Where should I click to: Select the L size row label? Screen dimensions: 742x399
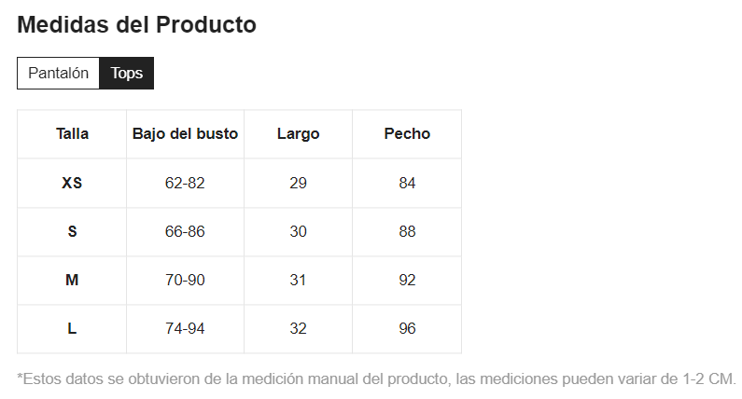[72, 328]
